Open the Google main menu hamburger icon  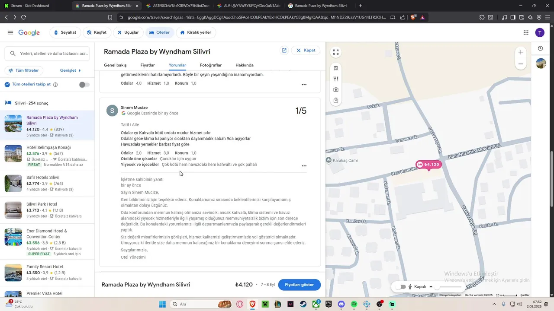coord(10,33)
